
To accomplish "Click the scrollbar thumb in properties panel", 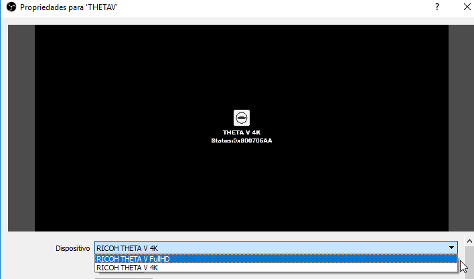I will coord(469,262).
